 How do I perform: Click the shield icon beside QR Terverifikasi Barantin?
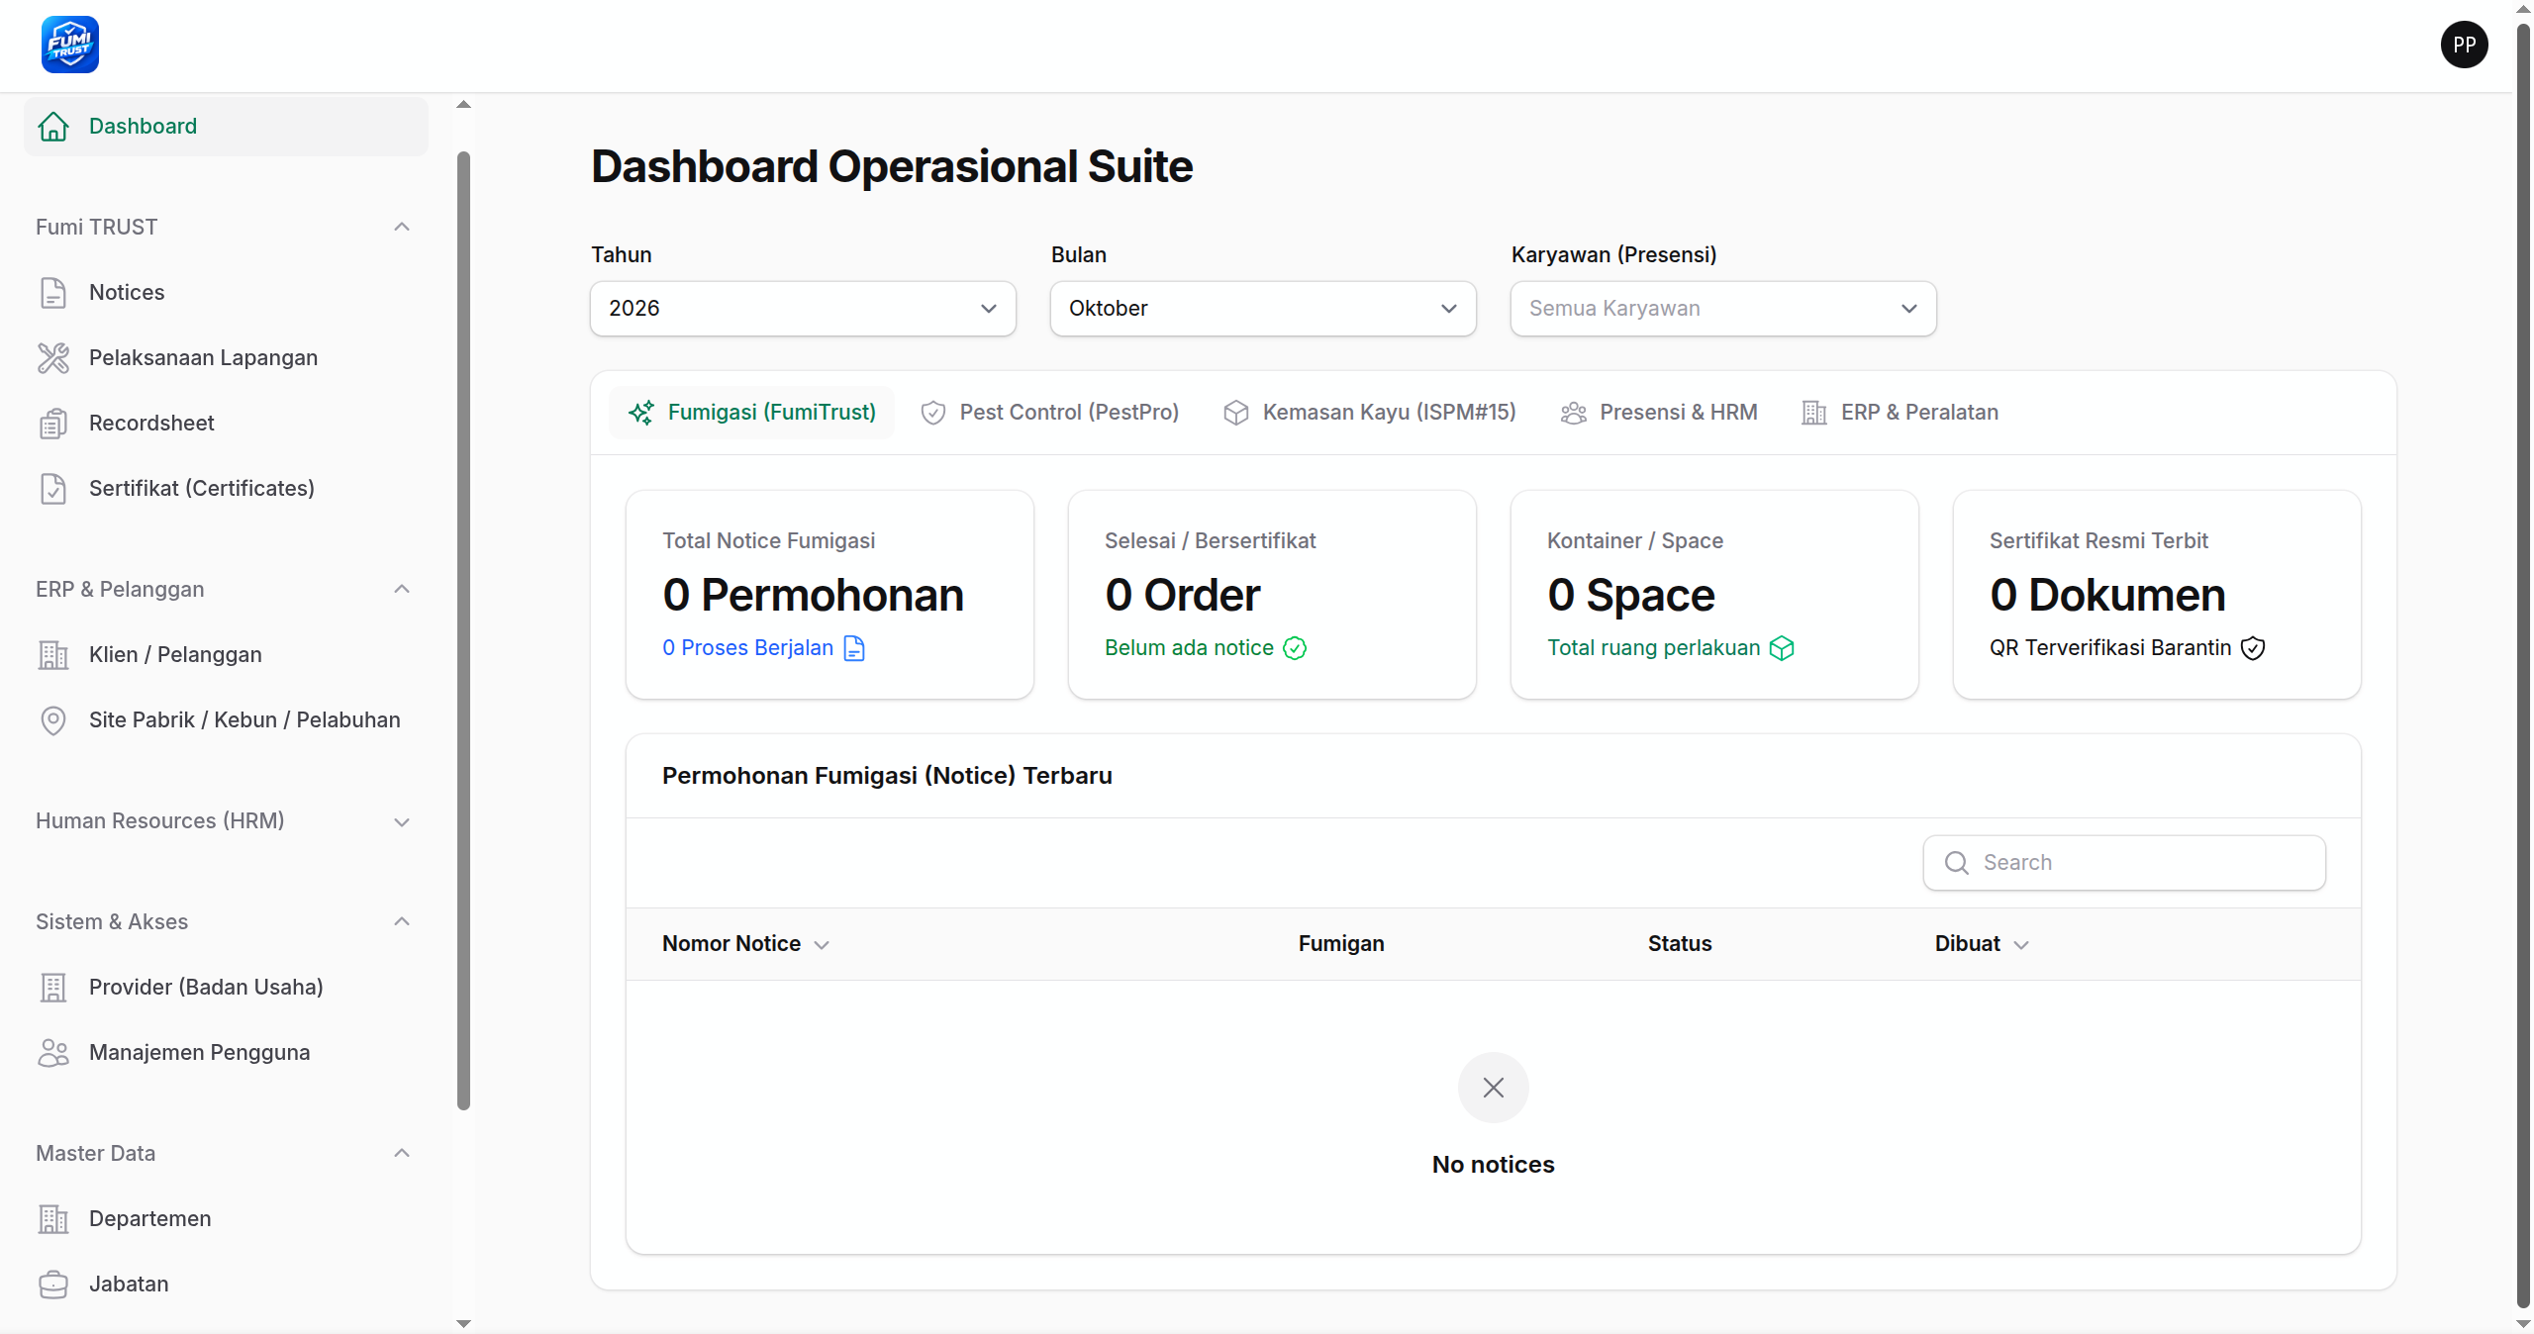point(2253,648)
